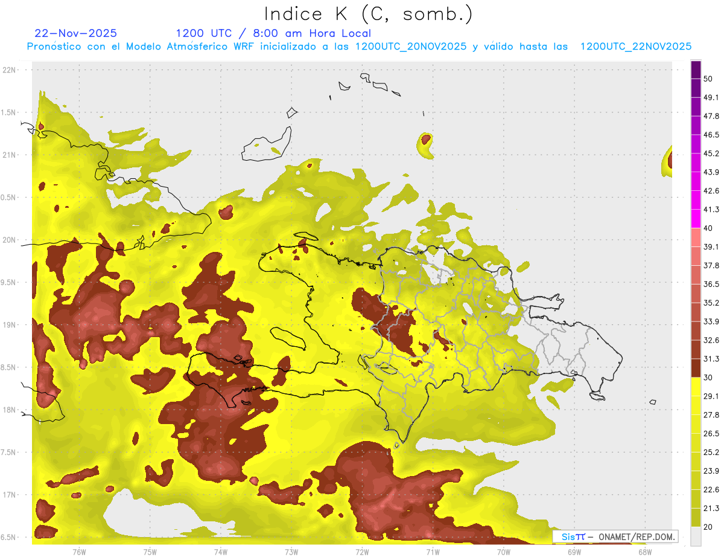Click the colorbar value '33.9'
This screenshot has height=560, width=724.
[711, 321]
